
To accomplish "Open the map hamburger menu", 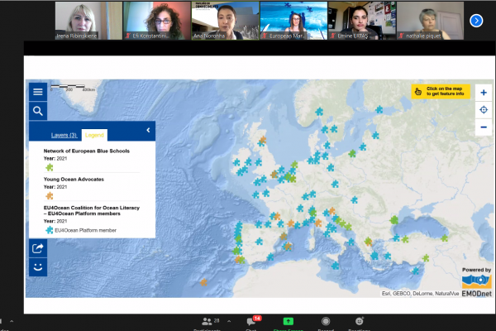I will pos(38,92).
